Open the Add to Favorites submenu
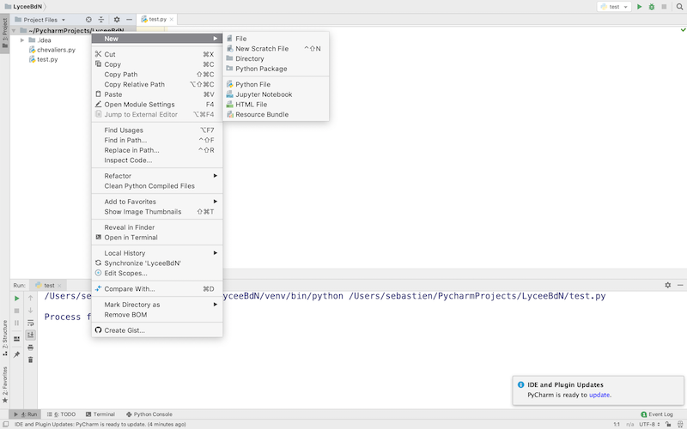Viewport: 687px width, 429px height. pyautogui.click(x=157, y=202)
